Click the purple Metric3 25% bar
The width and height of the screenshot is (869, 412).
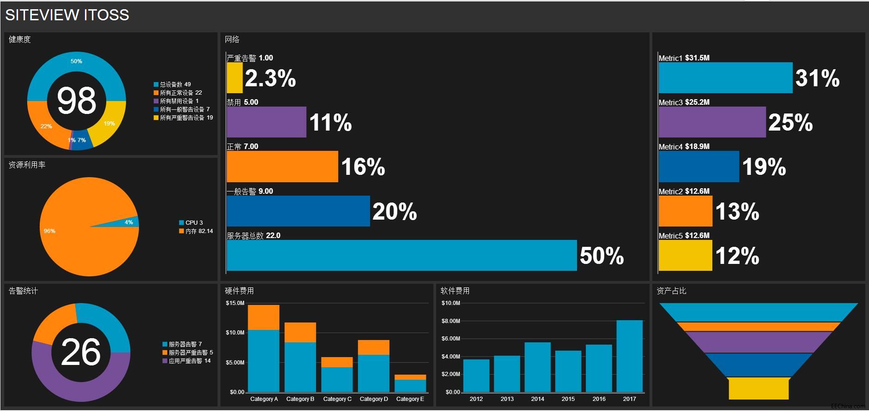(712, 122)
